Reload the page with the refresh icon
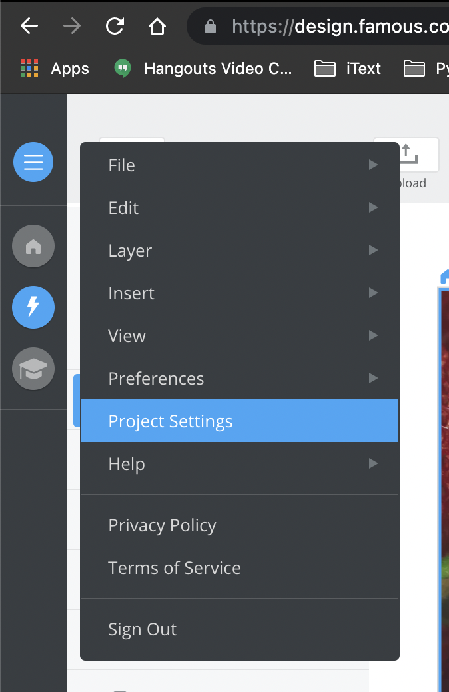The image size is (449, 692). 115,27
